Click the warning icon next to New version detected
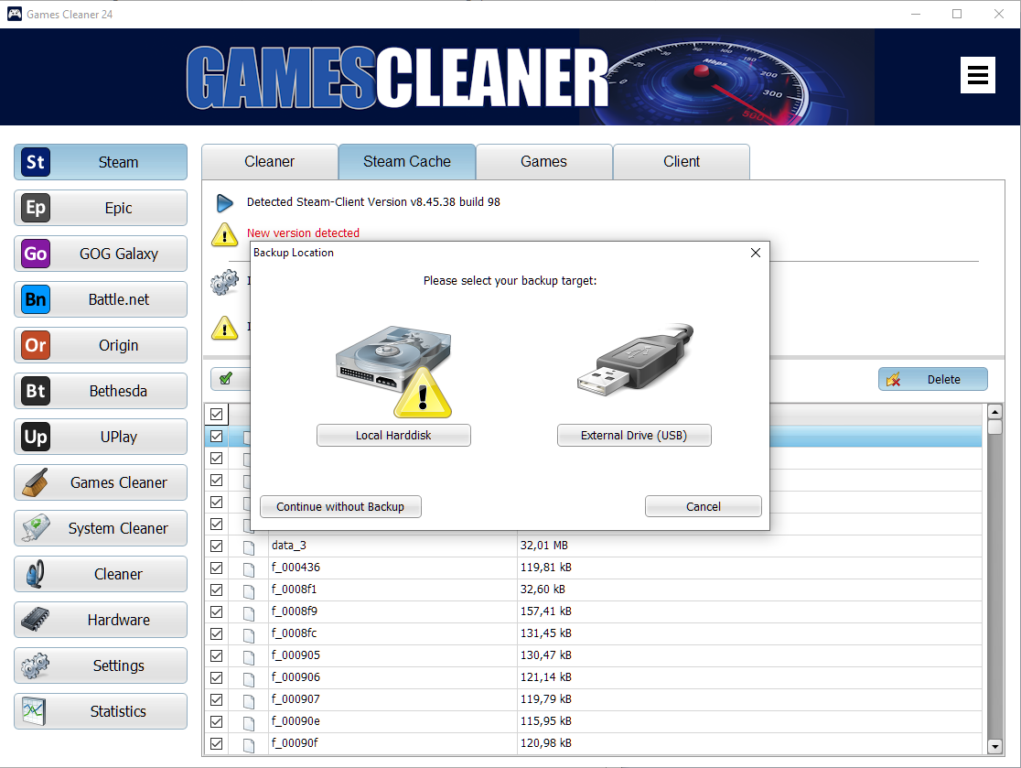 click(225, 233)
